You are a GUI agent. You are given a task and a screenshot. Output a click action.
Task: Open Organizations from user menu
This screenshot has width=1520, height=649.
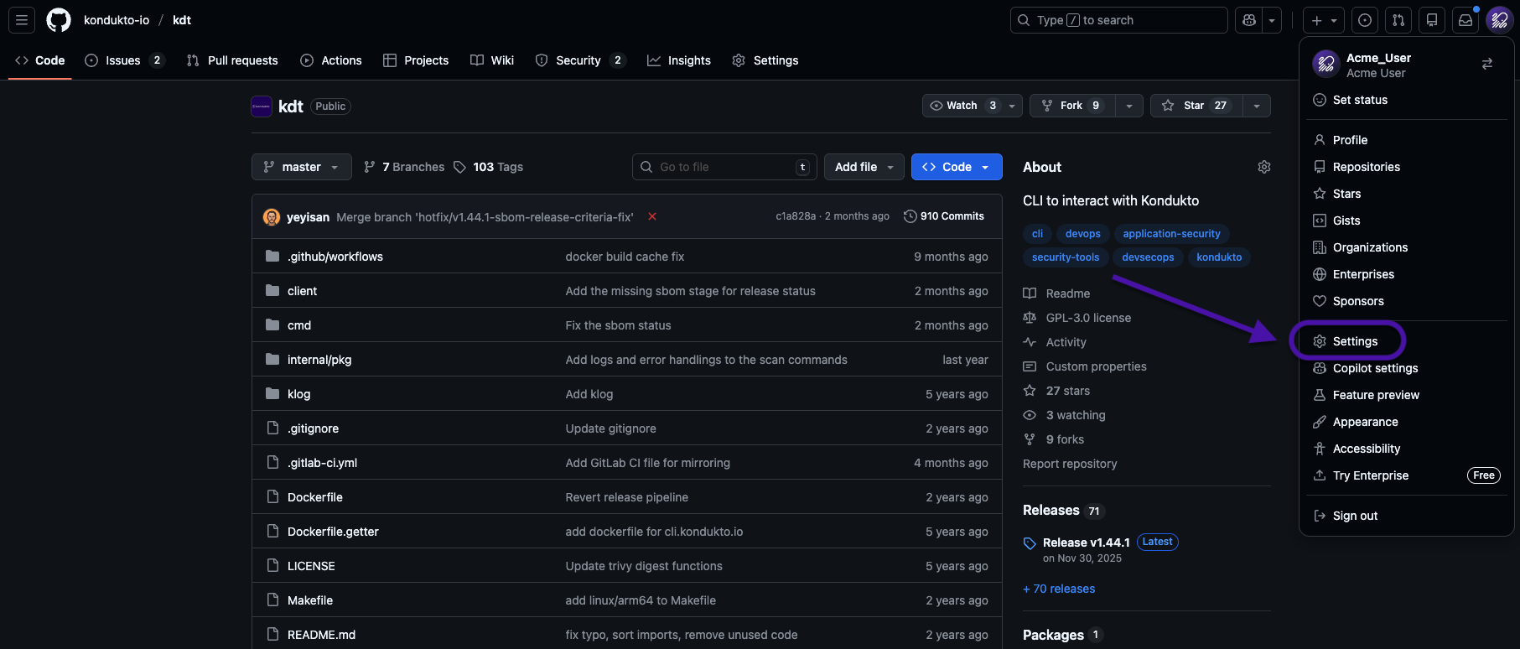[x=1407, y=247]
